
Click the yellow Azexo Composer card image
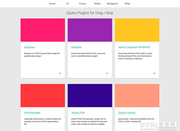click(137, 30)
